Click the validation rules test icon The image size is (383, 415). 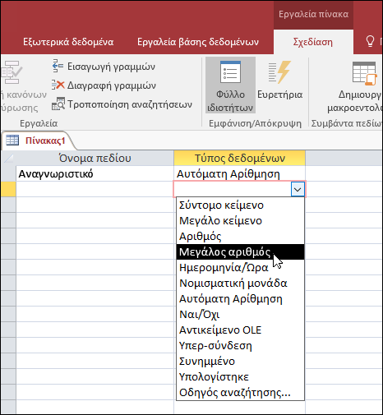[x=11, y=72]
